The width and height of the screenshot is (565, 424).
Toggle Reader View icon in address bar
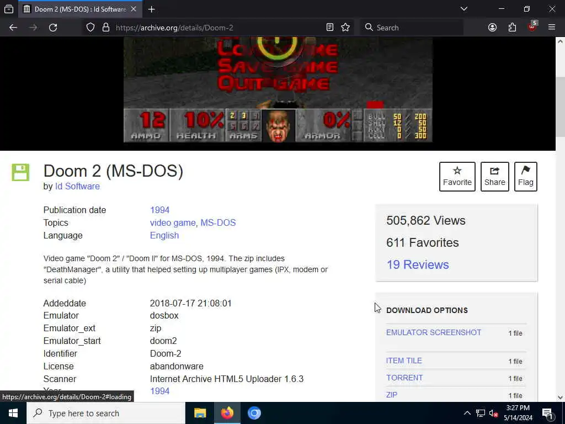click(330, 28)
